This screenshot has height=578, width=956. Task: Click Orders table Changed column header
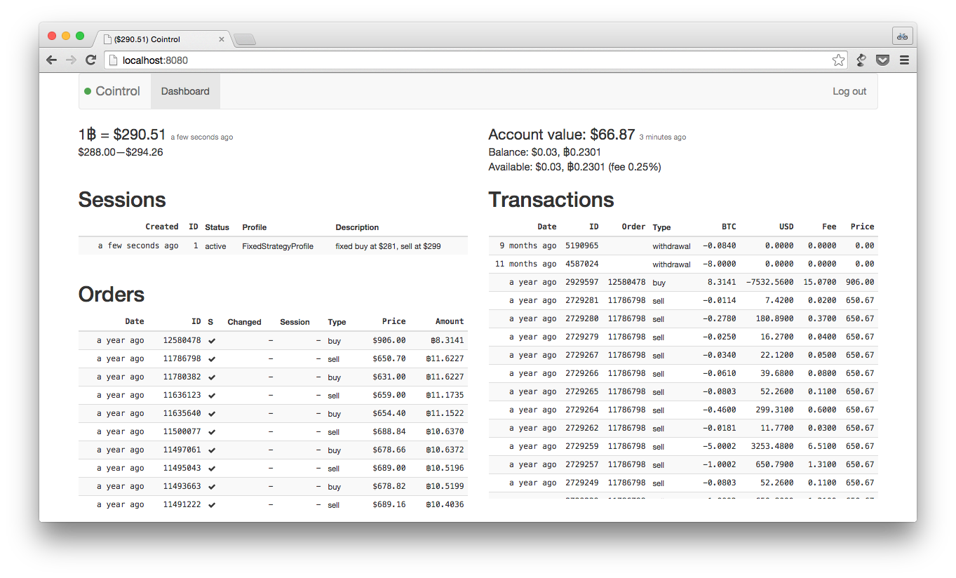pos(244,322)
